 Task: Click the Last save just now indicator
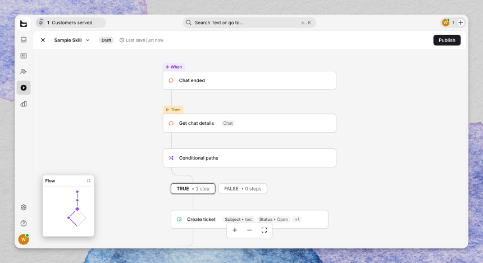[x=142, y=40]
